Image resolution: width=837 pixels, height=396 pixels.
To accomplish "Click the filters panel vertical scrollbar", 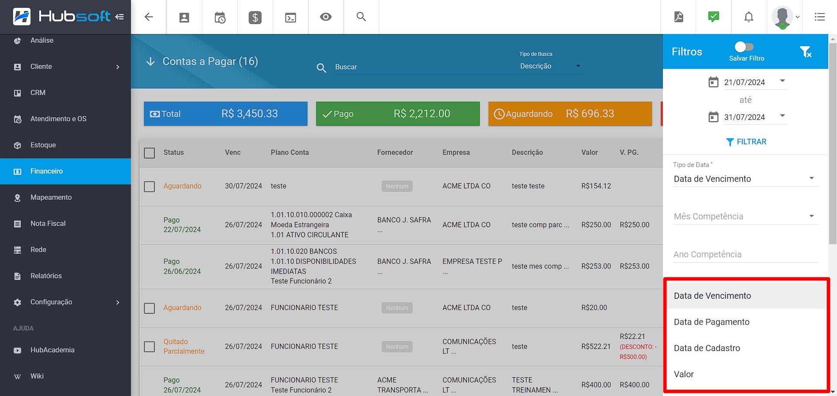I will pos(833,144).
